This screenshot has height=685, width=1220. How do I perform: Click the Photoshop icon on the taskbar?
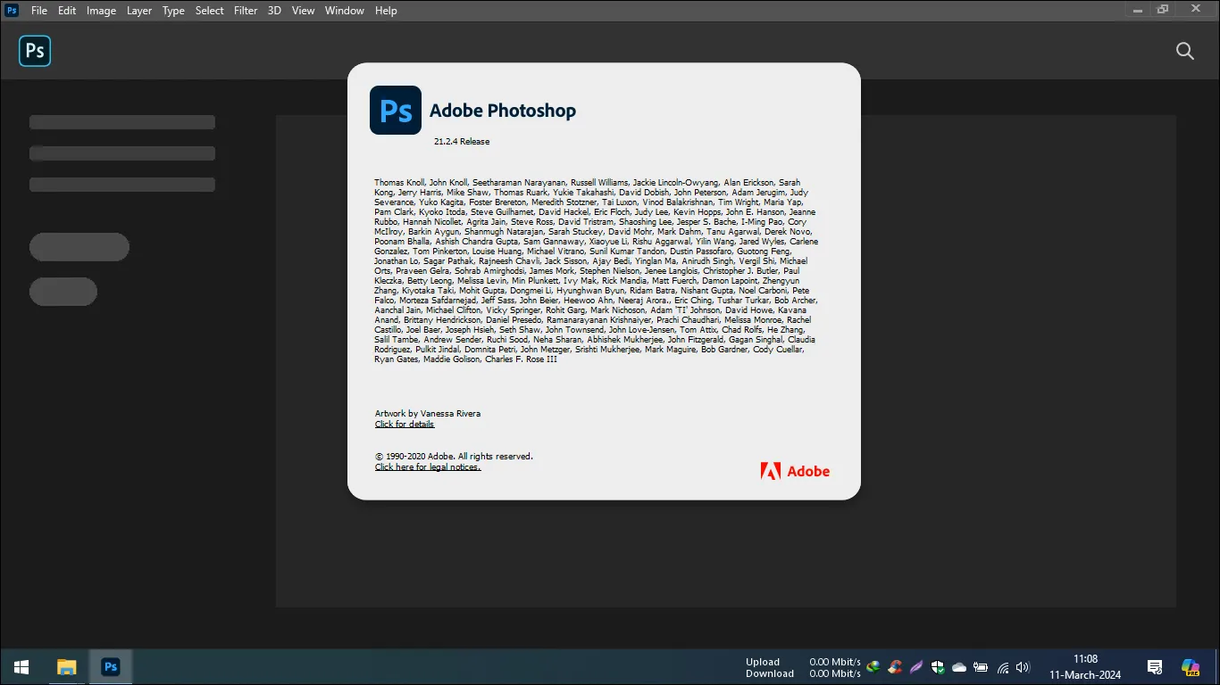[x=111, y=666]
